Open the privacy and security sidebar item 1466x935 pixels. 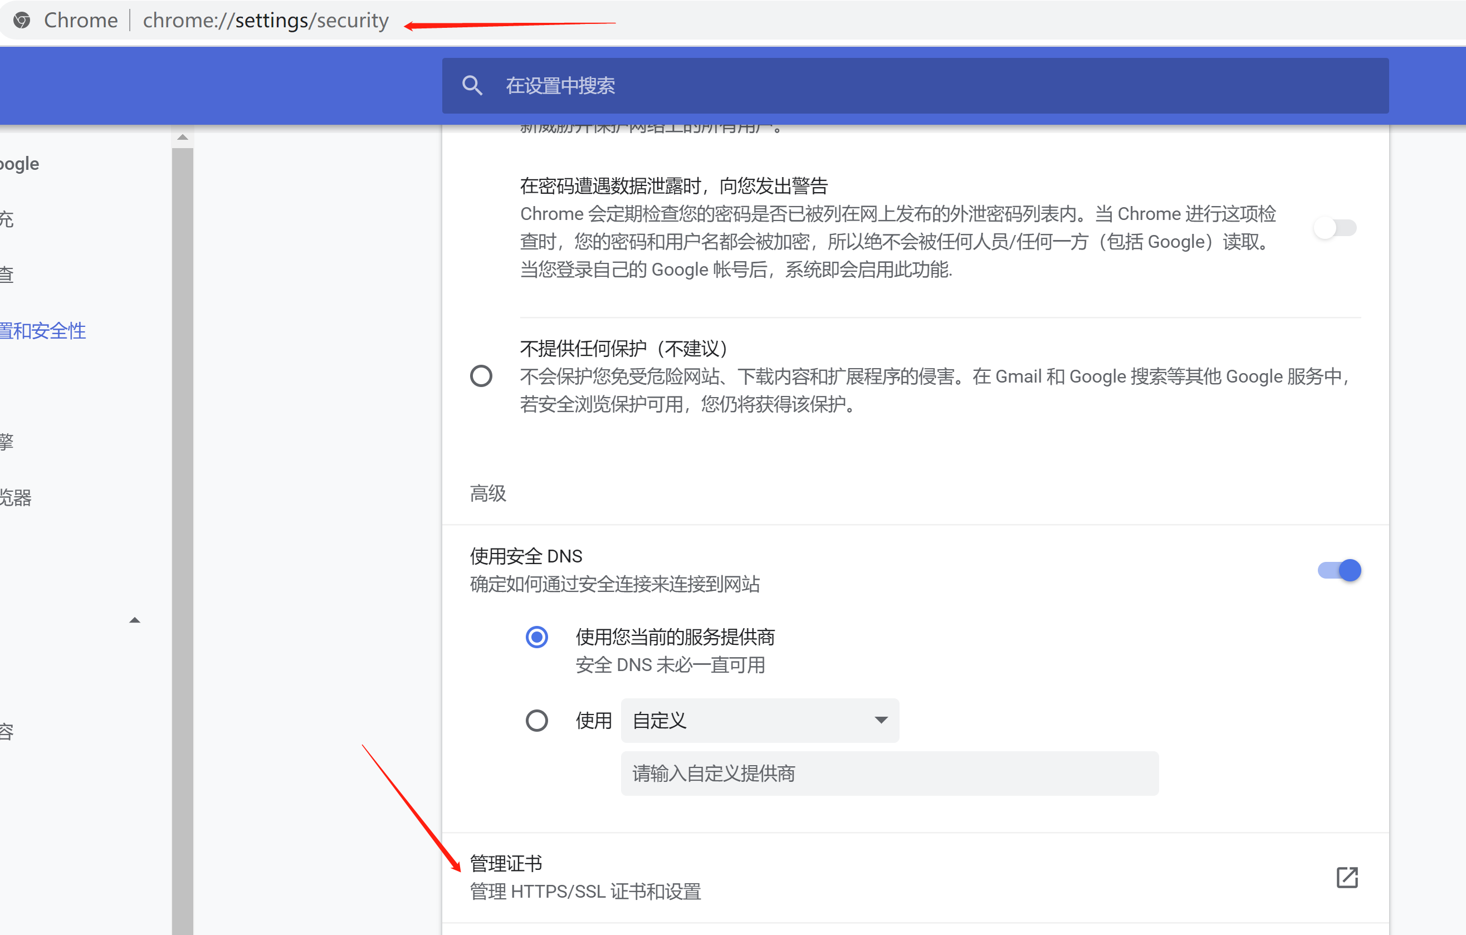tap(43, 331)
